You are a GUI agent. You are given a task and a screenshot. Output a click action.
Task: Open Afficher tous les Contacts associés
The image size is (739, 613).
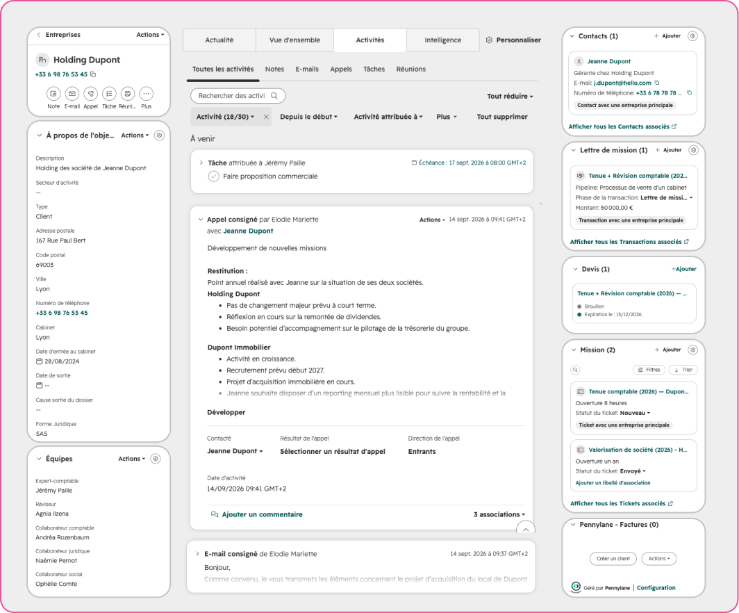[622, 126]
